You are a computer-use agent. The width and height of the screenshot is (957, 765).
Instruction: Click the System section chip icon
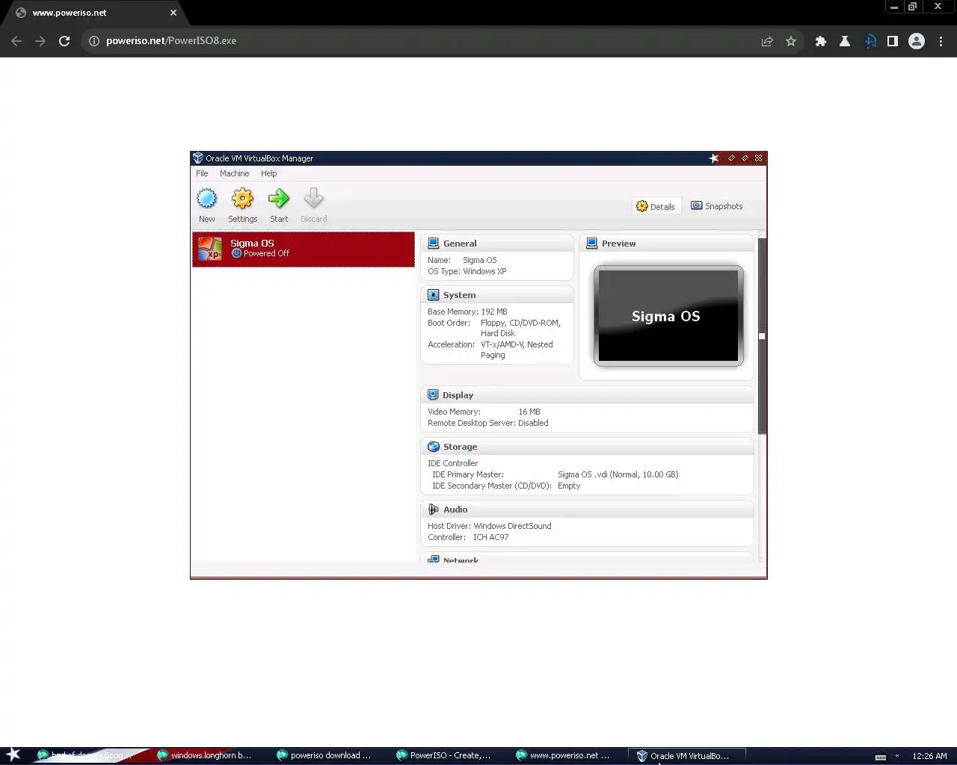tap(433, 295)
